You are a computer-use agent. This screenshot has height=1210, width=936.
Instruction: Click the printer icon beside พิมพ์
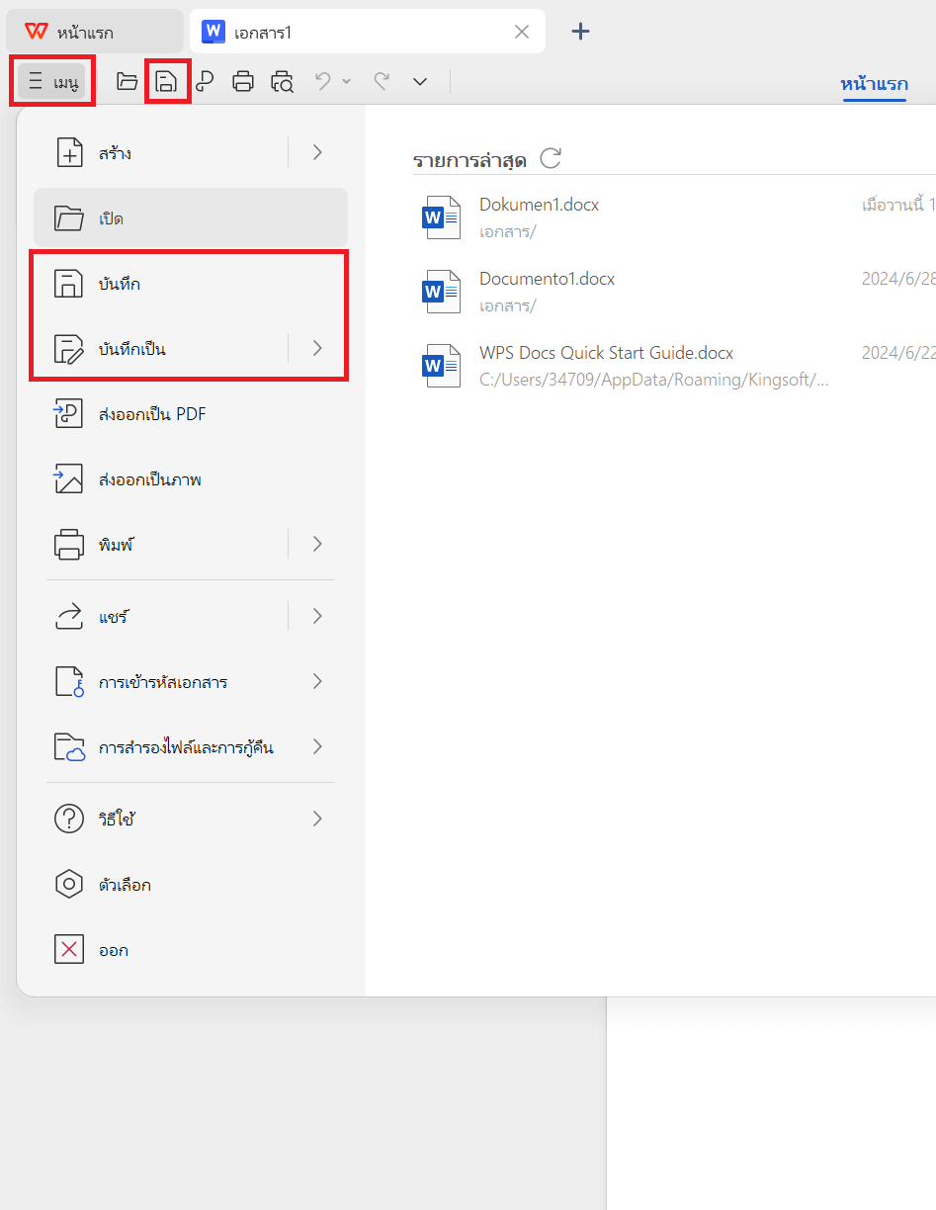68,544
